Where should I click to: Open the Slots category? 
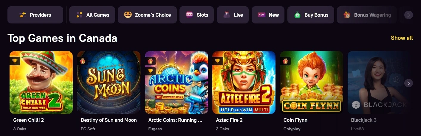pyautogui.click(x=196, y=15)
